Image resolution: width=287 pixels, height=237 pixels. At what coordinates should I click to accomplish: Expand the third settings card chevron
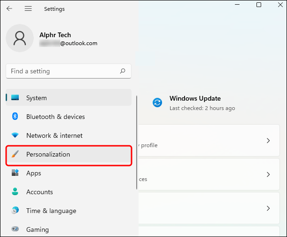point(268,208)
